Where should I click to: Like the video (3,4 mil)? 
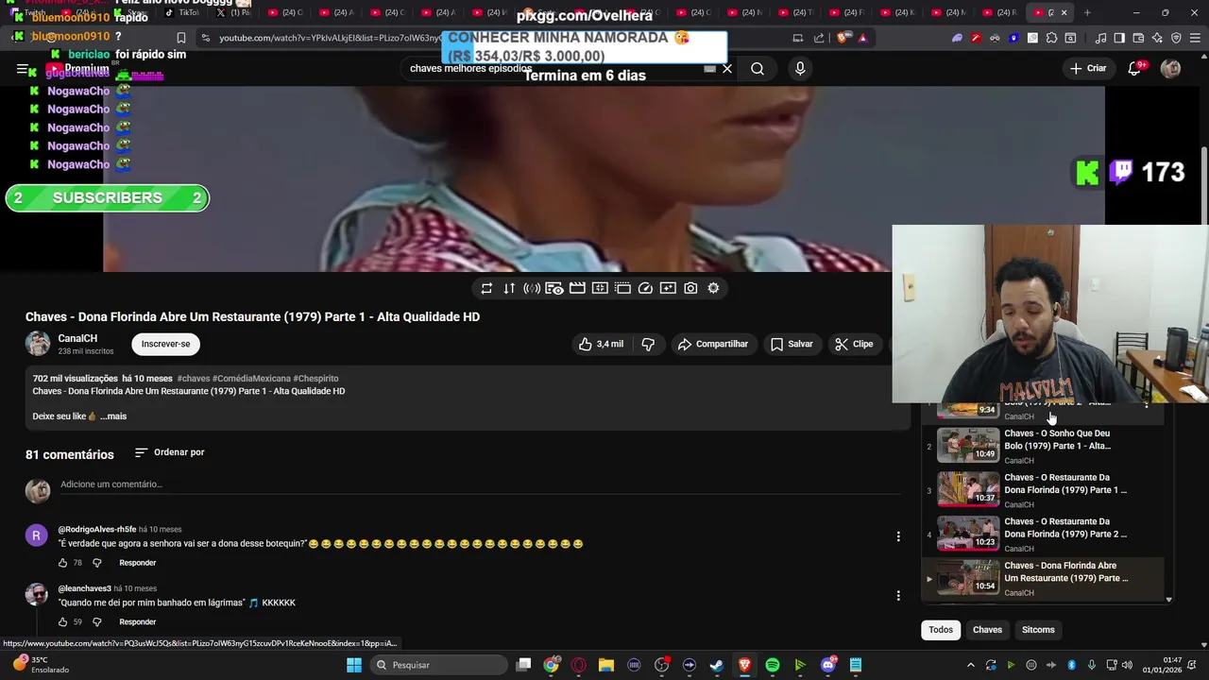click(601, 344)
